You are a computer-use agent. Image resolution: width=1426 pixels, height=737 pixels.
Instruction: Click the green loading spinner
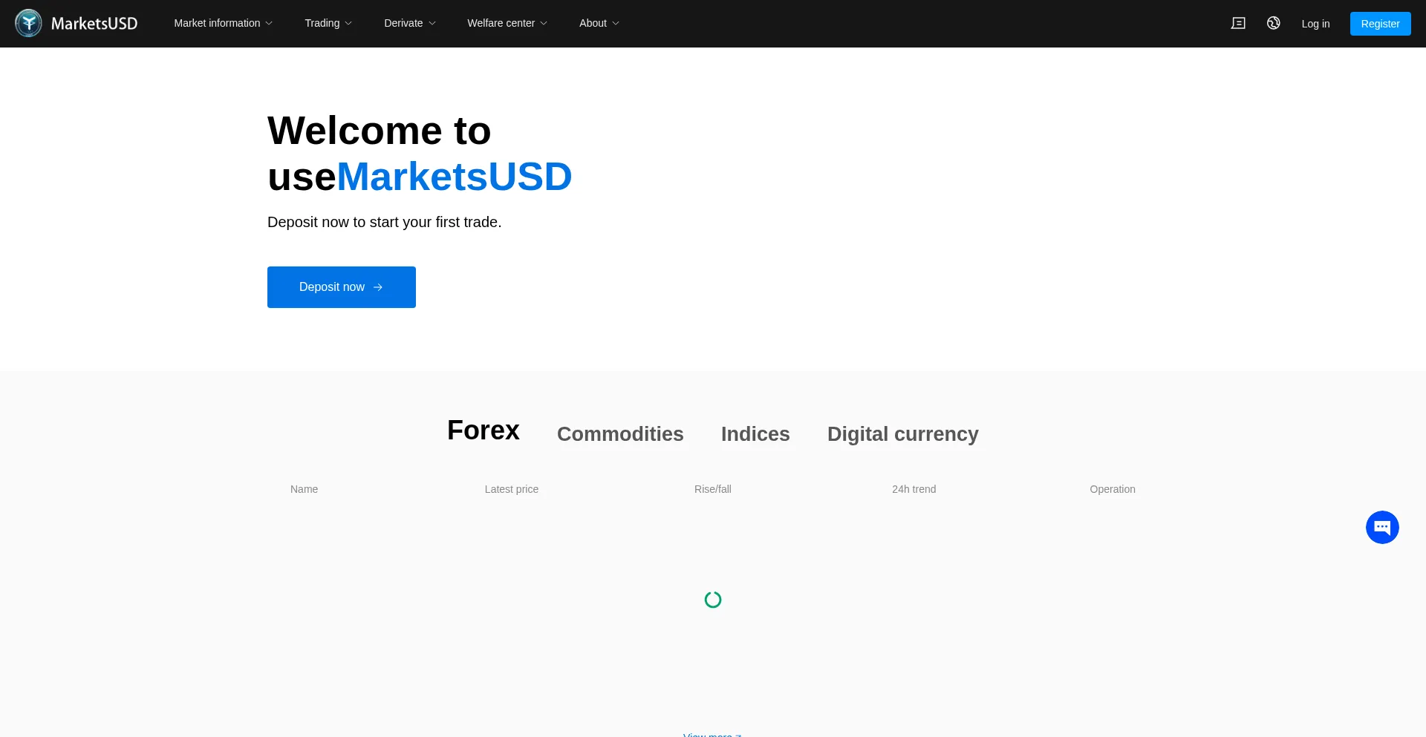(x=712, y=600)
